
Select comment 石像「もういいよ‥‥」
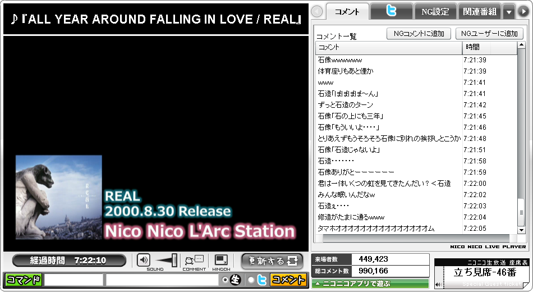coord(349,127)
